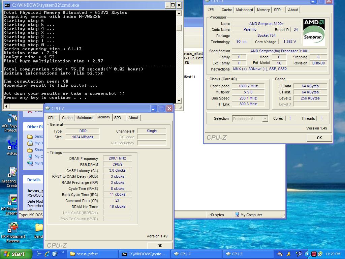The image size is (345, 259).
Task: Click the yellow running-figure tray icon
Action: point(289,254)
